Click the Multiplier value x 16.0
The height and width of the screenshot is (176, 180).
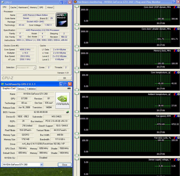(x=25, y=53)
